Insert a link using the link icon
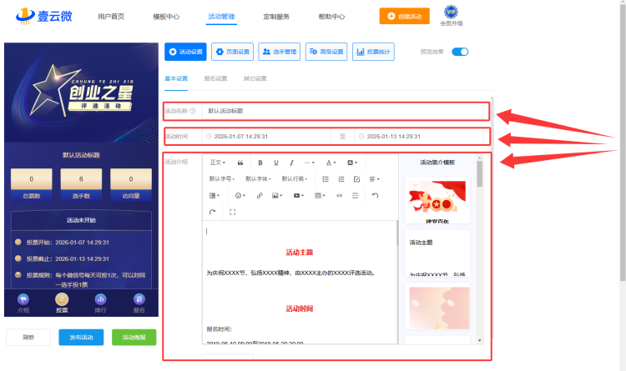The height and width of the screenshot is (371, 626). click(260, 195)
